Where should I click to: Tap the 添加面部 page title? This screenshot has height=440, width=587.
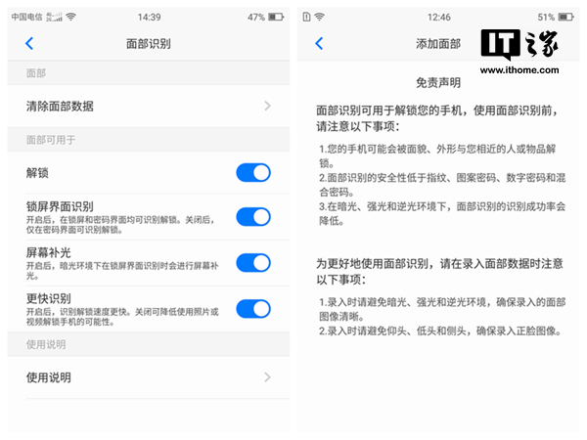[438, 44]
